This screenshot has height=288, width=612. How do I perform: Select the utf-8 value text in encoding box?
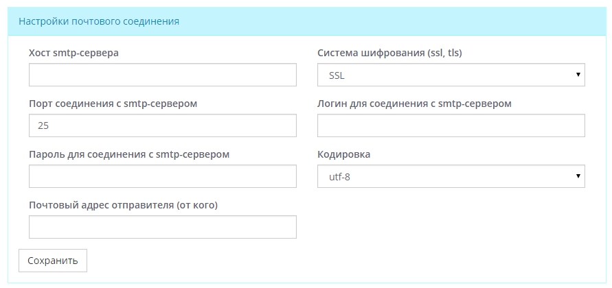point(339,177)
